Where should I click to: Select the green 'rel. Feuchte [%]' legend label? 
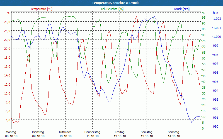click(x=112, y=9)
